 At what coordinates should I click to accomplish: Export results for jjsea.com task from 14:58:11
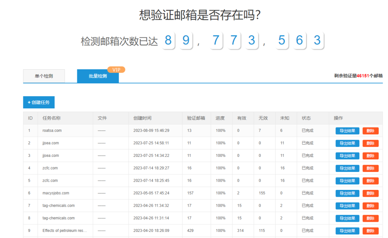(347, 143)
